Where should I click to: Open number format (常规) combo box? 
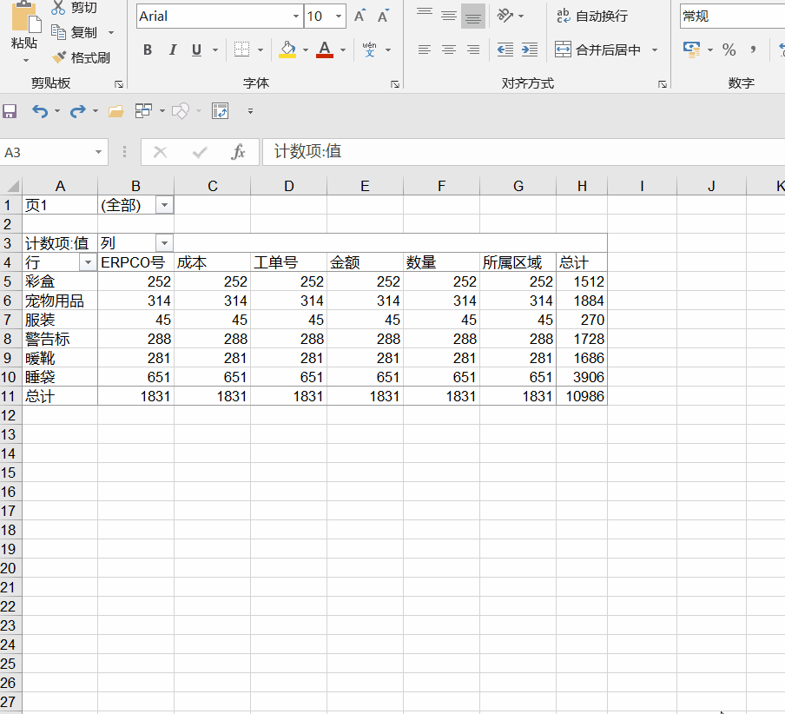[x=732, y=16]
